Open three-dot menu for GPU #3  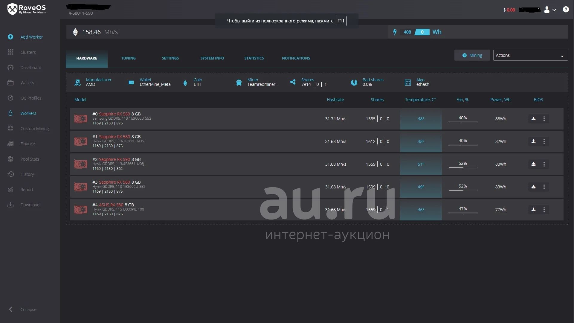pos(544,187)
